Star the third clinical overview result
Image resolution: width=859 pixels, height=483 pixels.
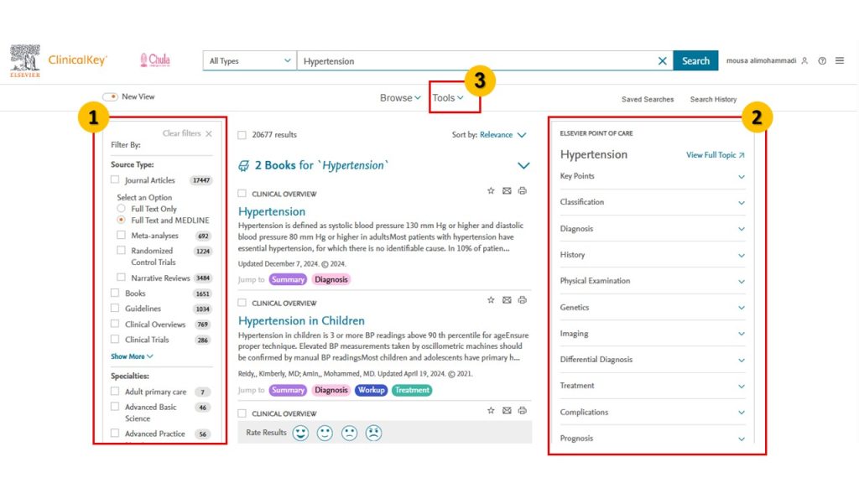click(491, 410)
